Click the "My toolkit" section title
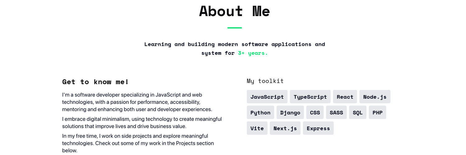The width and height of the screenshot is (466, 155). [x=265, y=81]
